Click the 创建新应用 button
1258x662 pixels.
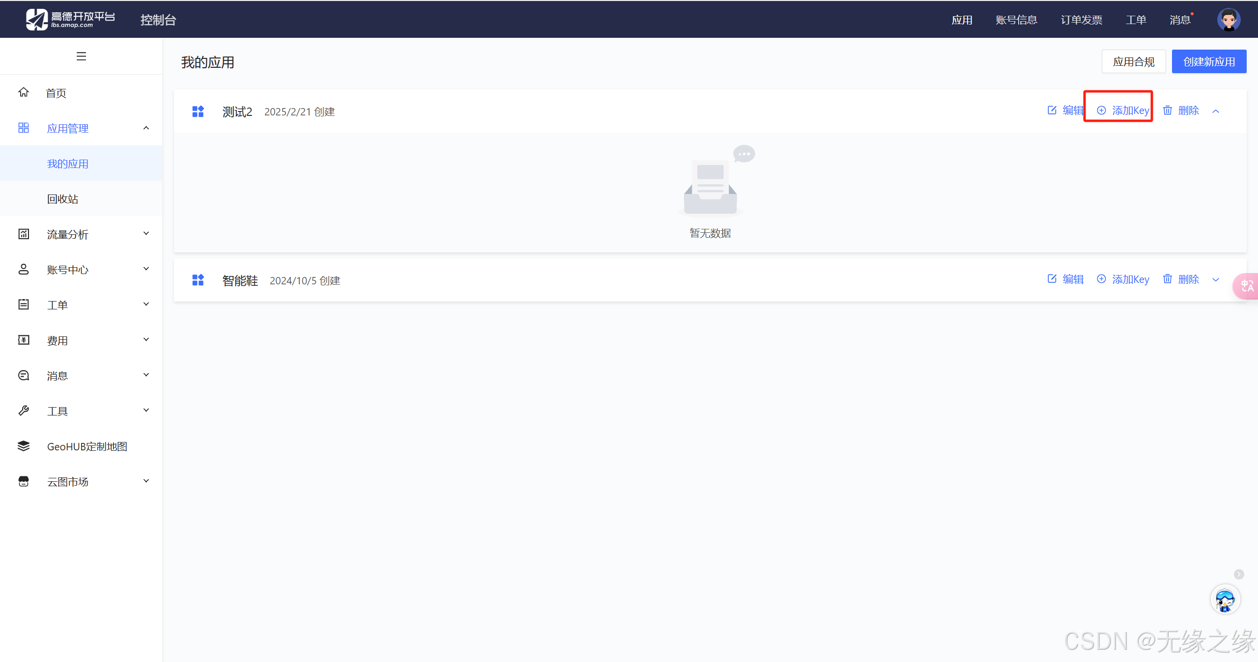point(1208,62)
